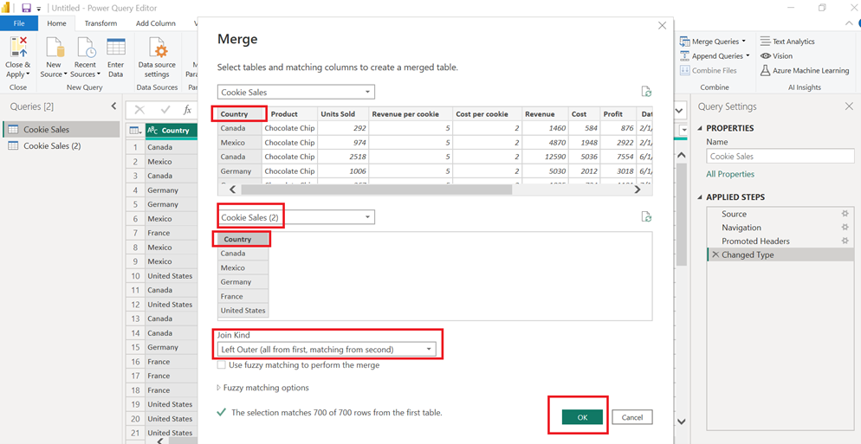Close the Query Settings pane
This screenshot has height=444, width=861.
coord(849,106)
